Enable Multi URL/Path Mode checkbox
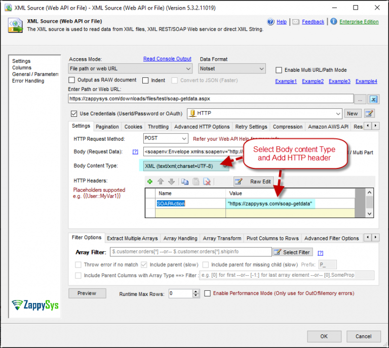The width and height of the screenshot is (389, 348). (279, 70)
